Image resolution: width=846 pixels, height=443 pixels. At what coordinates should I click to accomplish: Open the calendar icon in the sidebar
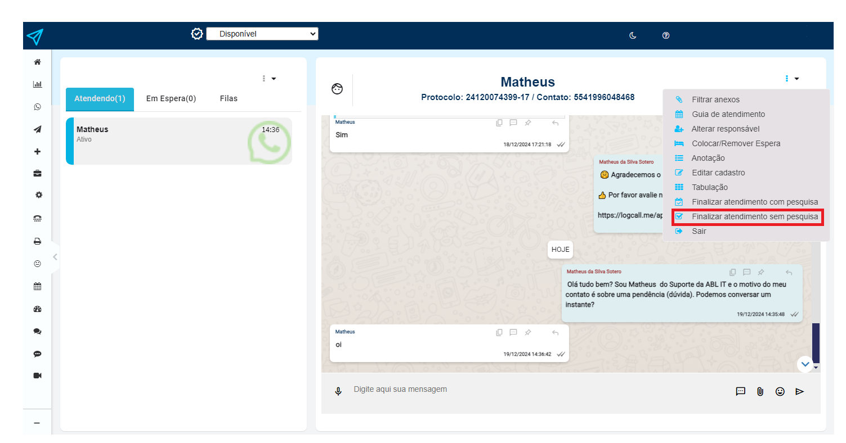38,286
